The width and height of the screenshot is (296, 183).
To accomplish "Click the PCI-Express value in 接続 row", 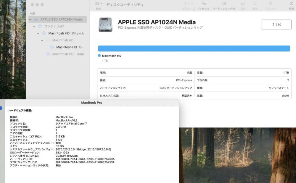I will (184, 80).
